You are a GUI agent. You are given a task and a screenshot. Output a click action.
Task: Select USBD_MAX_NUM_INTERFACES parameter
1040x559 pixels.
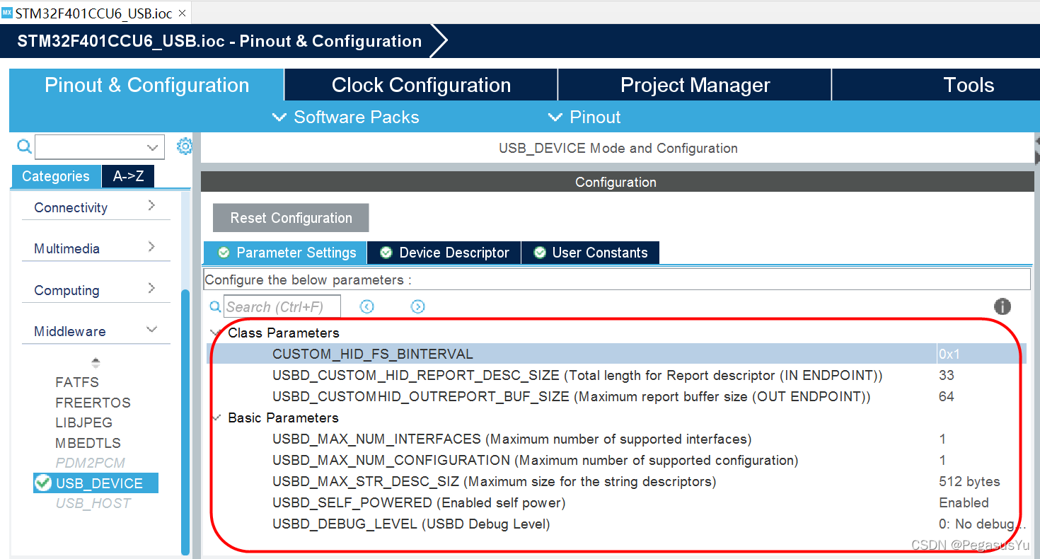(x=512, y=439)
